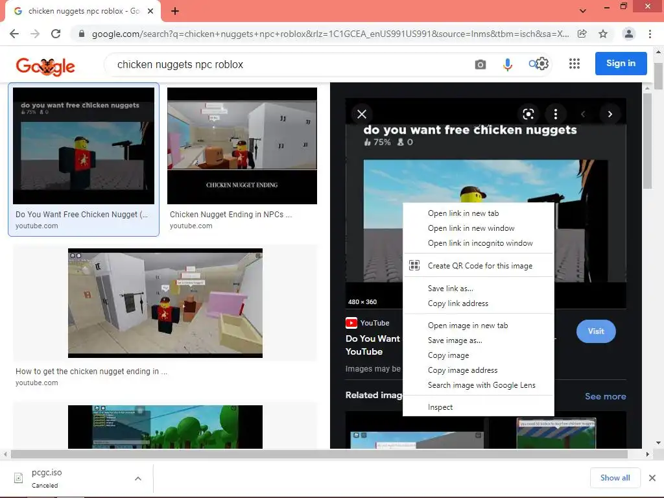Click the browser address bar URL
664x498 pixels.
tap(330, 34)
